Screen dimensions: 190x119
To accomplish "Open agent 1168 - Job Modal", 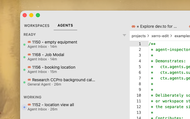I will click(48, 55).
